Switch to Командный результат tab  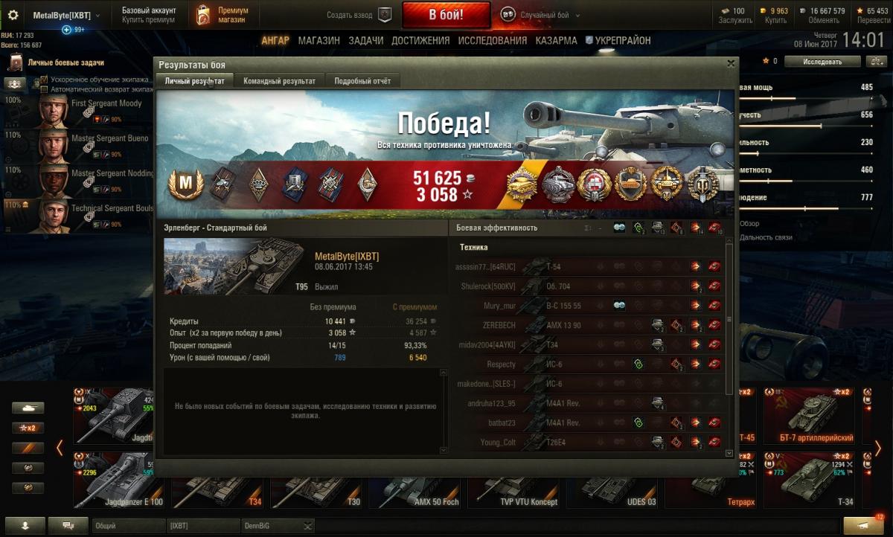click(280, 81)
